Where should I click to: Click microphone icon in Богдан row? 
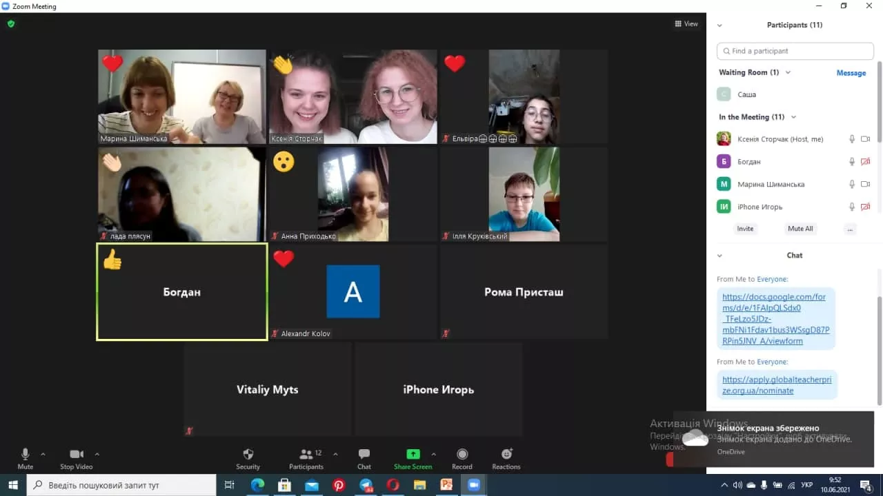[852, 162]
